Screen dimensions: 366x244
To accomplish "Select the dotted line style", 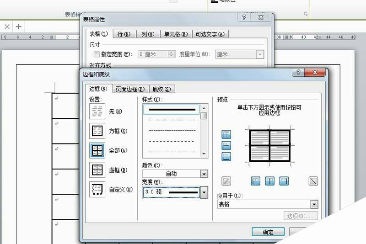I will point(172,120).
